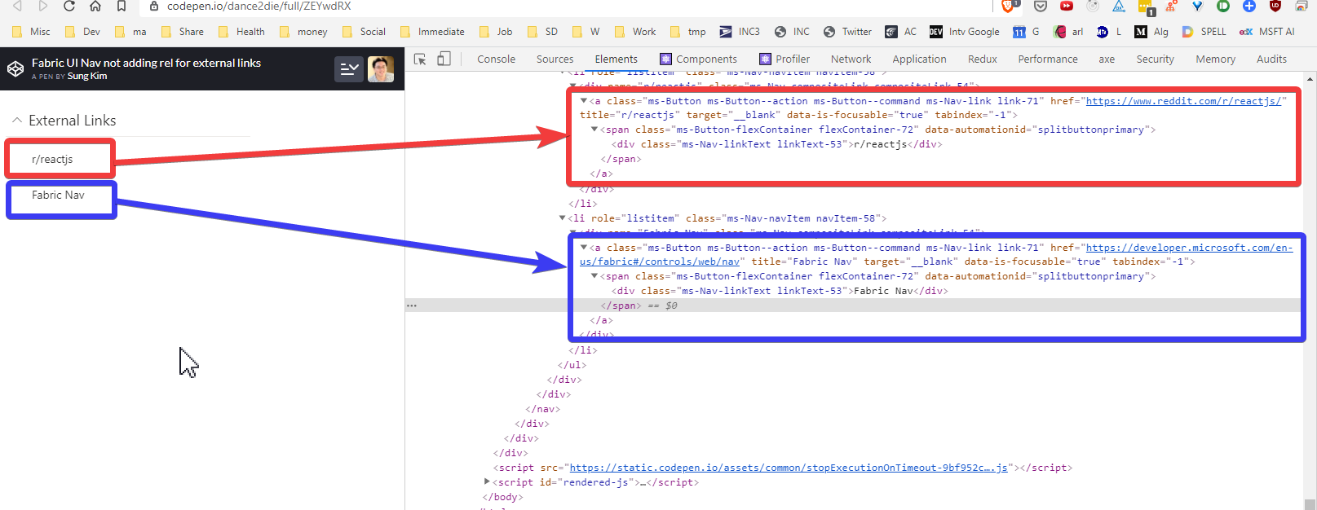Screen dimensions: 1317x510
Task: Switch to the Sources tab
Action: (x=555, y=59)
